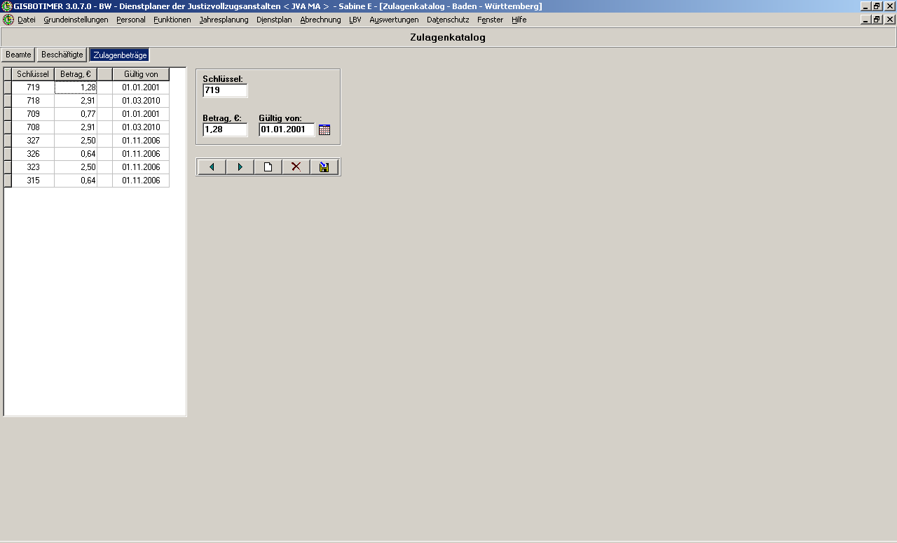Image resolution: width=897 pixels, height=543 pixels.
Task: Create a new record with blank page icon
Action: [x=268, y=167]
